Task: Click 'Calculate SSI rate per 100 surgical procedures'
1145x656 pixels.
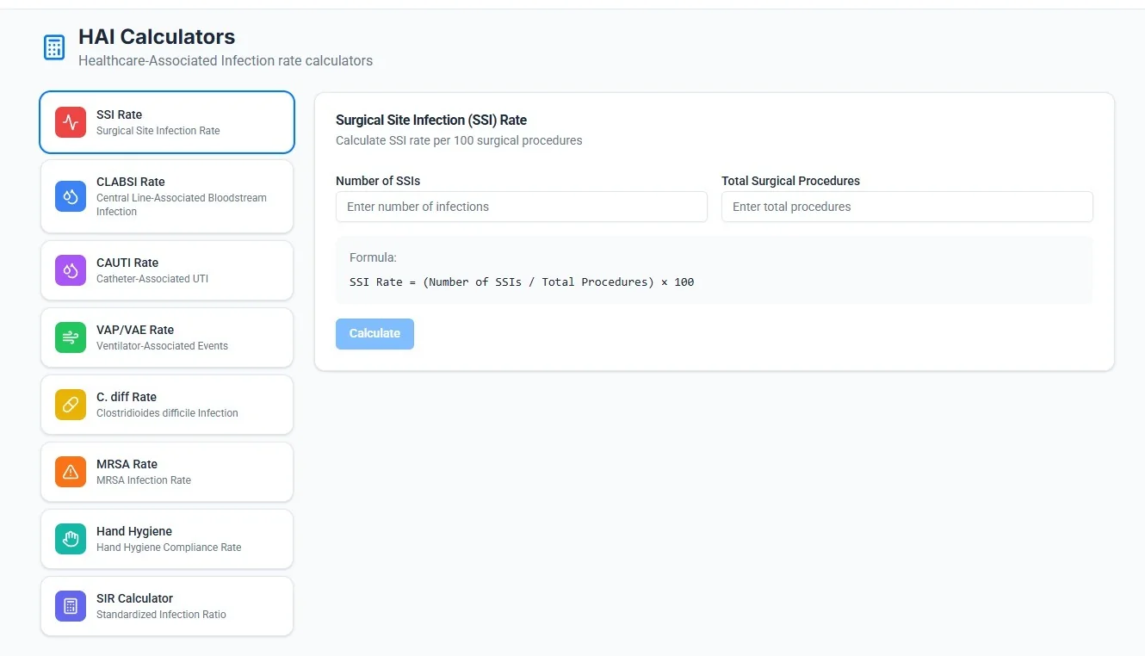Action: pyautogui.click(x=459, y=140)
